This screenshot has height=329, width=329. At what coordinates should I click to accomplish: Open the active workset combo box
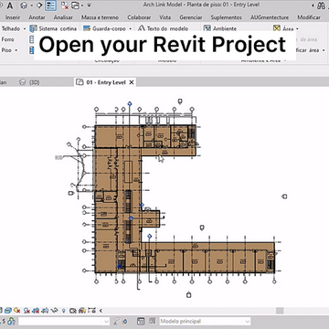pos(64,321)
